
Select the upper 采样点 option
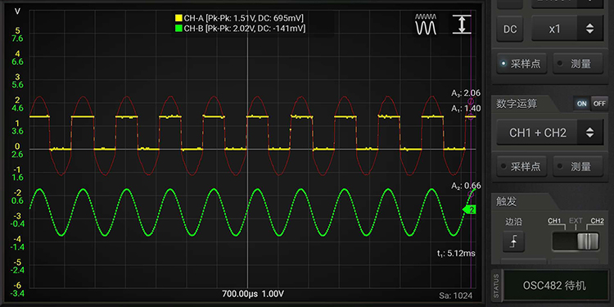(521, 64)
